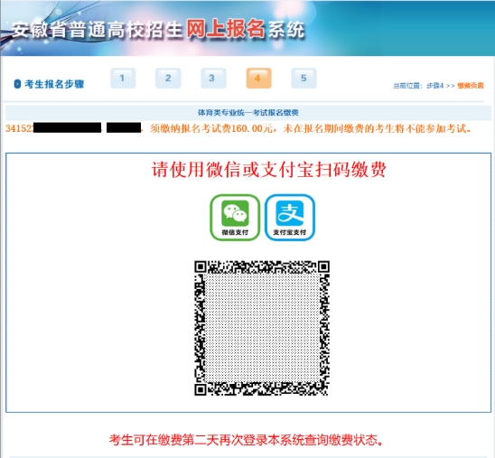Select the highlighted orange step 4
This screenshot has height=458, width=495.
(x=258, y=78)
